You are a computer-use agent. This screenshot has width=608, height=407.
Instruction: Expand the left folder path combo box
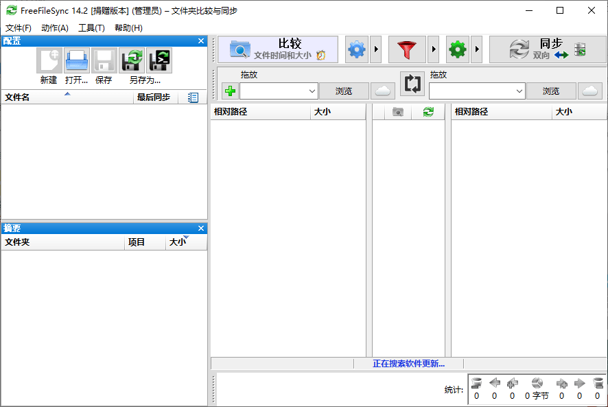[x=313, y=91]
